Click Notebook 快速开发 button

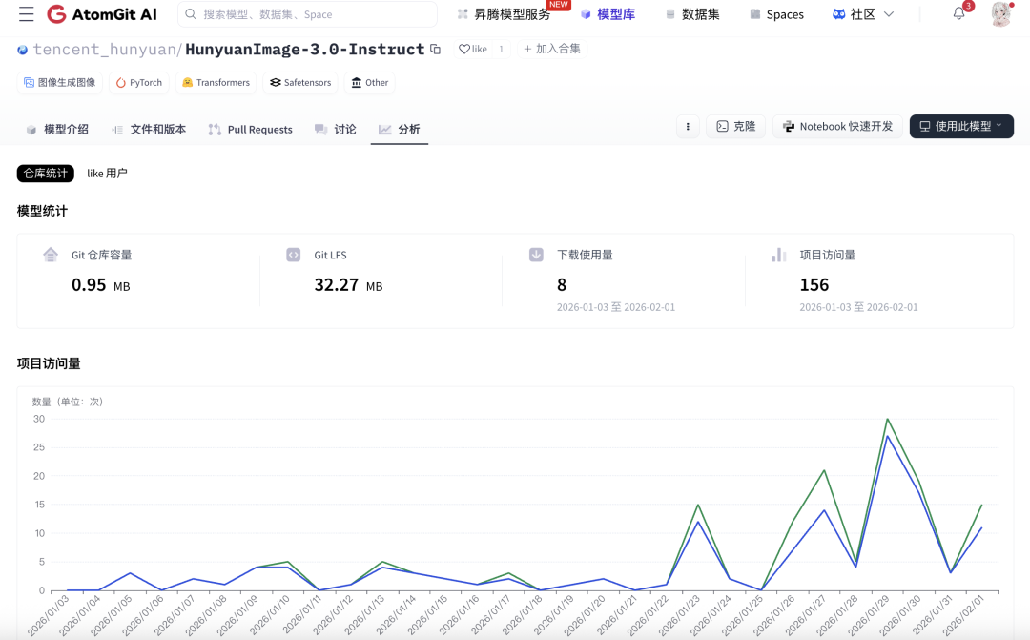(x=837, y=126)
